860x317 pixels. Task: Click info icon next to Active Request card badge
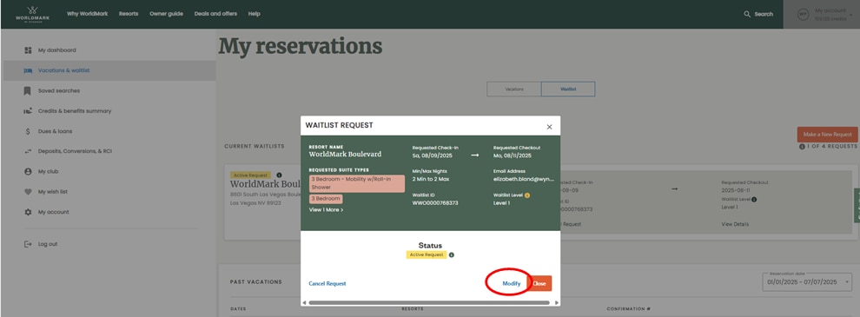click(x=279, y=175)
